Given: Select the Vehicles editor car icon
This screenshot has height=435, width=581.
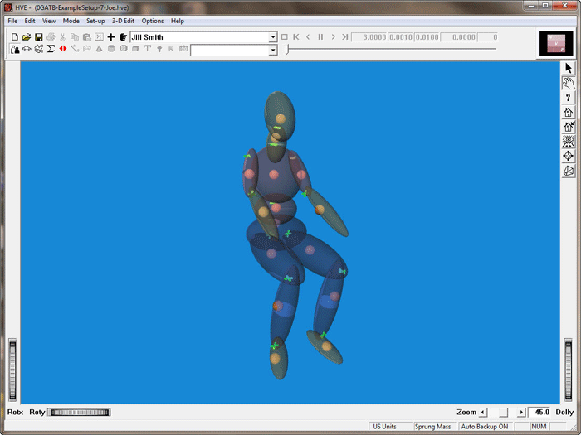Looking at the screenshot, I should [27, 49].
